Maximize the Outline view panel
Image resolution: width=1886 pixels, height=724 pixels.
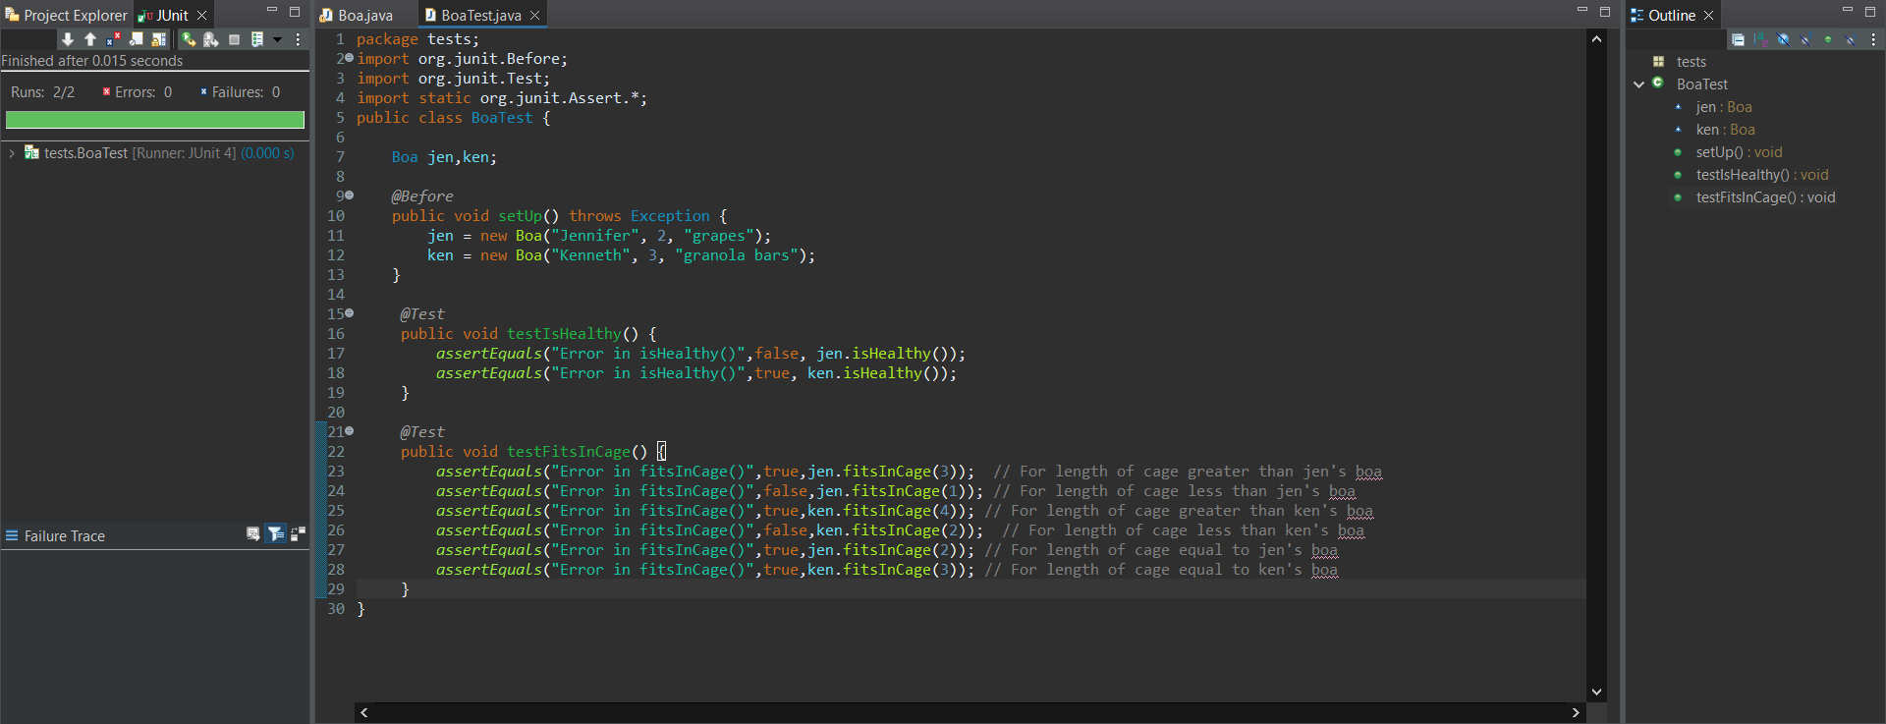(x=1870, y=12)
